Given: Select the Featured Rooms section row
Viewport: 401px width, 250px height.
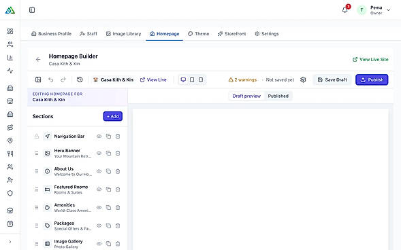Looking at the screenshot, I should pyautogui.click(x=77, y=190).
